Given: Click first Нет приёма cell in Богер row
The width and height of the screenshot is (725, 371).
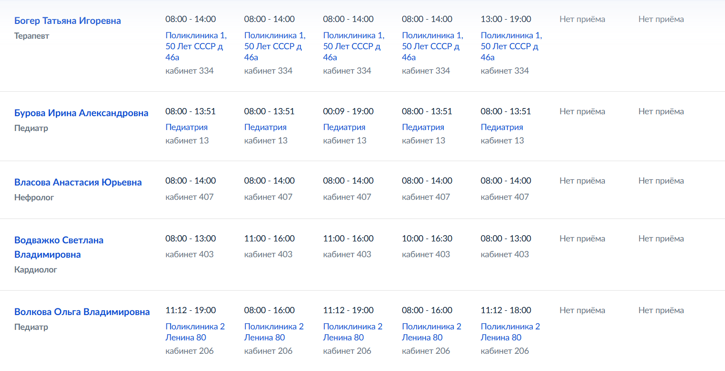Looking at the screenshot, I should (x=582, y=19).
